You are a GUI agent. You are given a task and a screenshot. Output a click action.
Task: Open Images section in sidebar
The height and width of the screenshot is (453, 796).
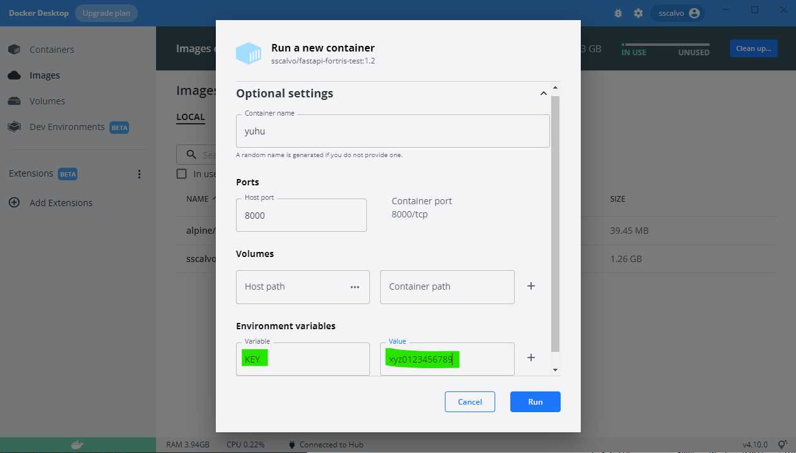click(x=45, y=75)
